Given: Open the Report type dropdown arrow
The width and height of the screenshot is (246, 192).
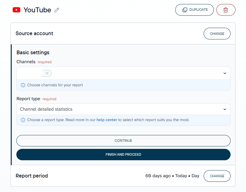Looking at the screenshot, I should click(x=225, y=109).
